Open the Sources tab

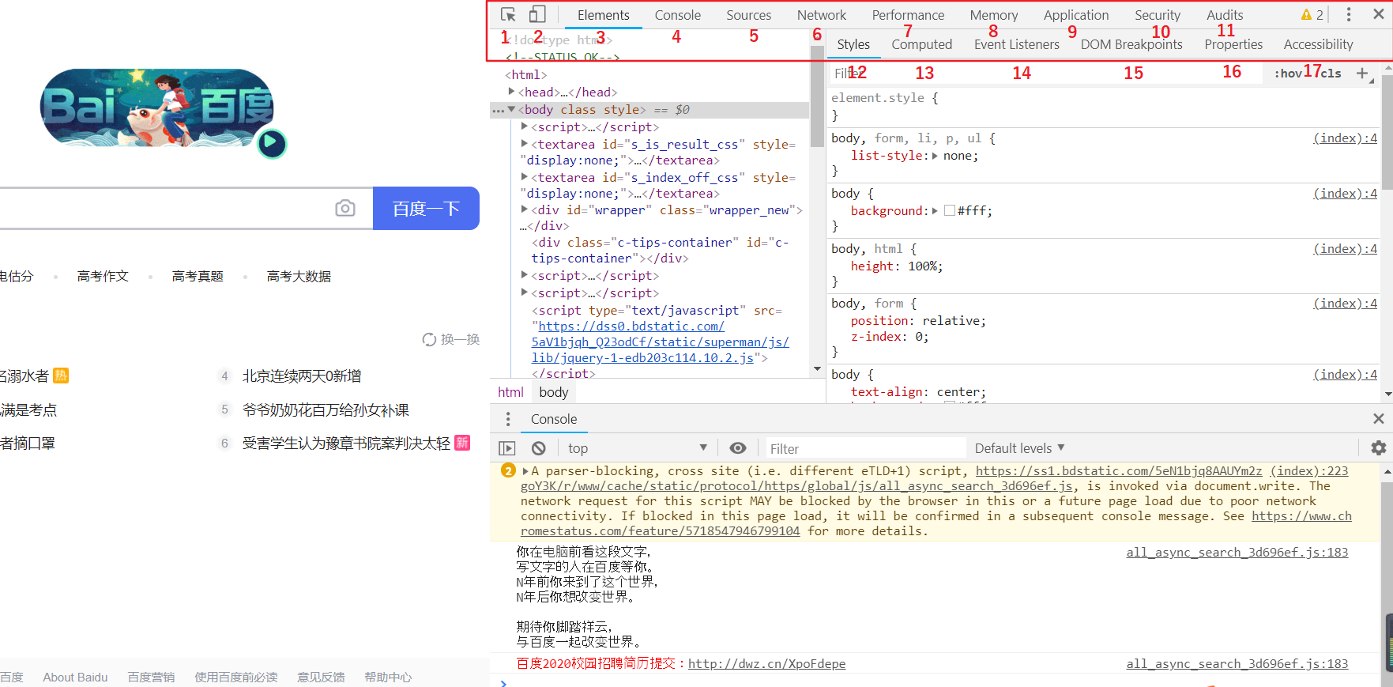(748, 15)
